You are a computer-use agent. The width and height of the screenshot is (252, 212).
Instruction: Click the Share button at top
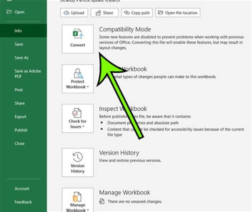[105, 13]
